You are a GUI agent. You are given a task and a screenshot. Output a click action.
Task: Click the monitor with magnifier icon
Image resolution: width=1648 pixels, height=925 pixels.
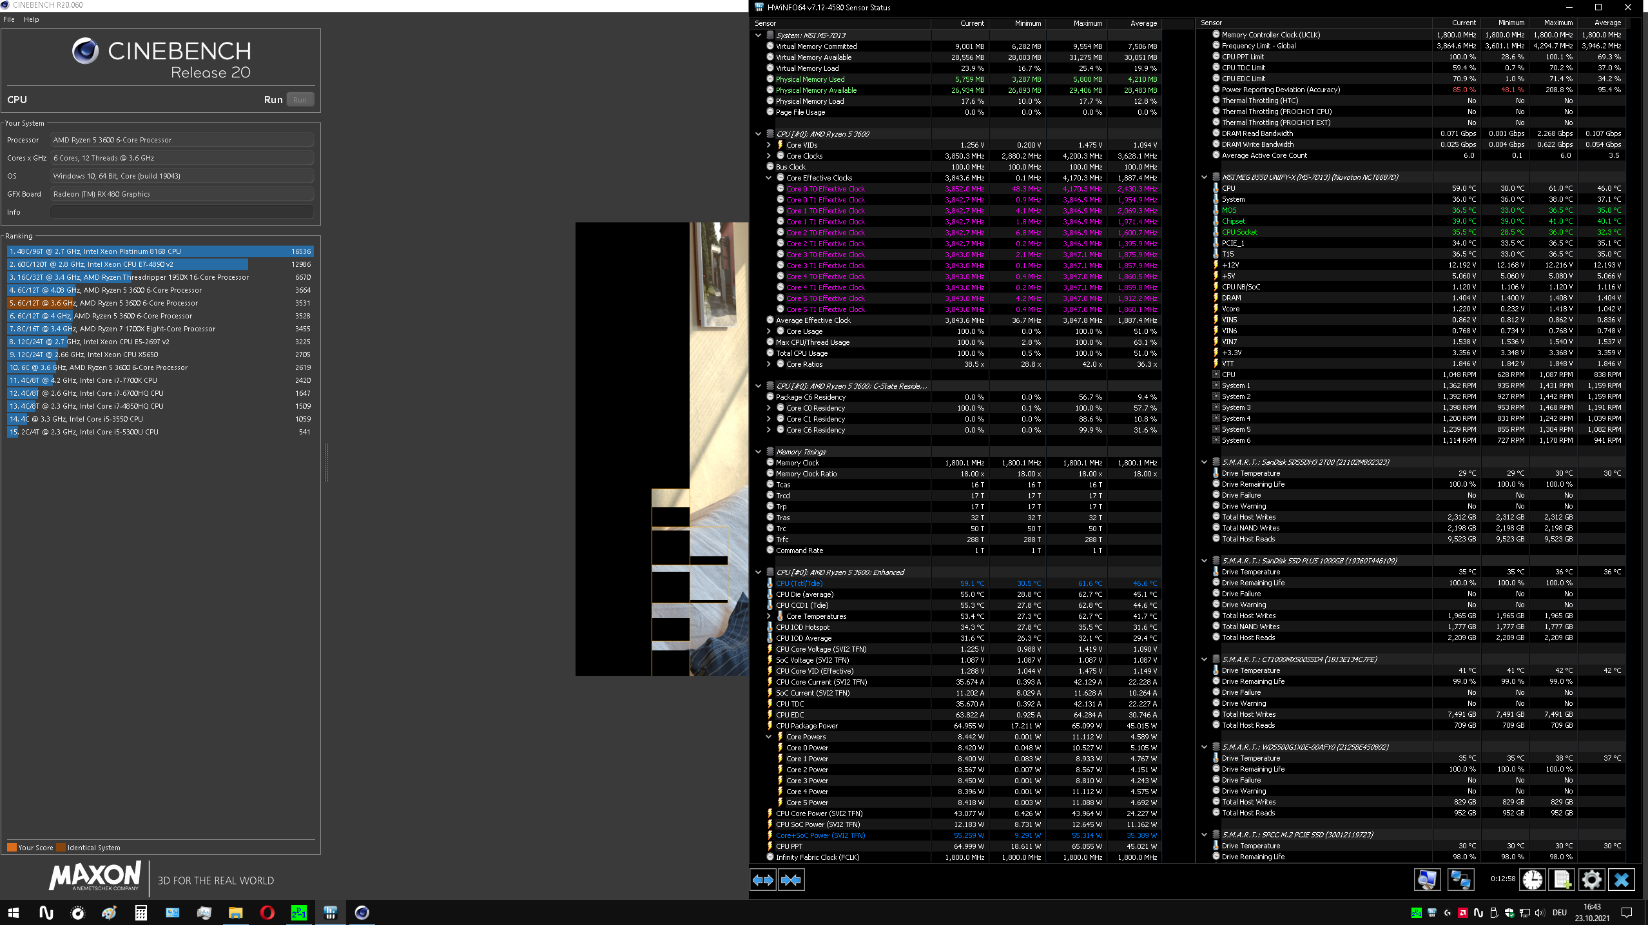[1427, 880]
